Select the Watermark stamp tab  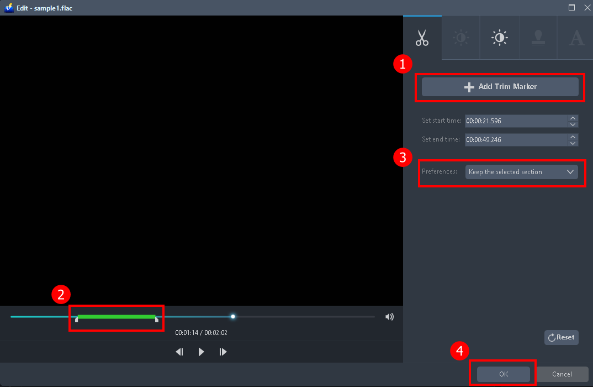pyautogui.click(x=538, y=38)
